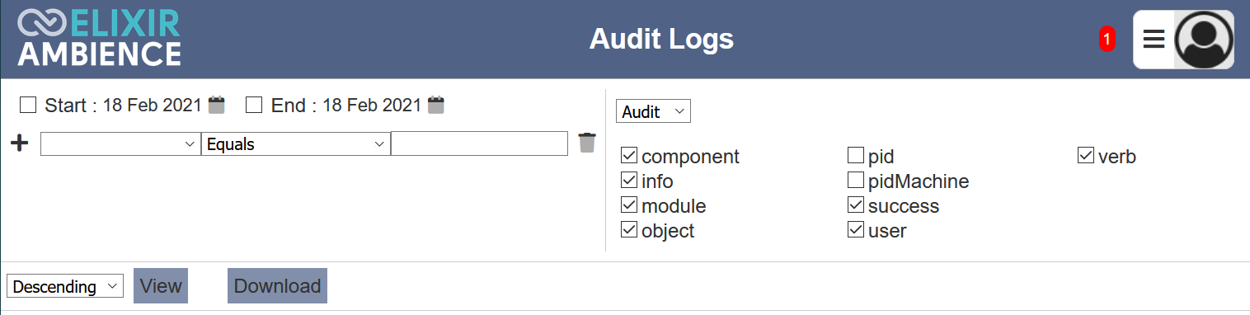
Task: Expand the Equals operator dropdown
Action: [296, 143]
